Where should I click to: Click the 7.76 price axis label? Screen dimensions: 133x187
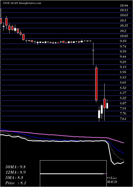(123, 113)
